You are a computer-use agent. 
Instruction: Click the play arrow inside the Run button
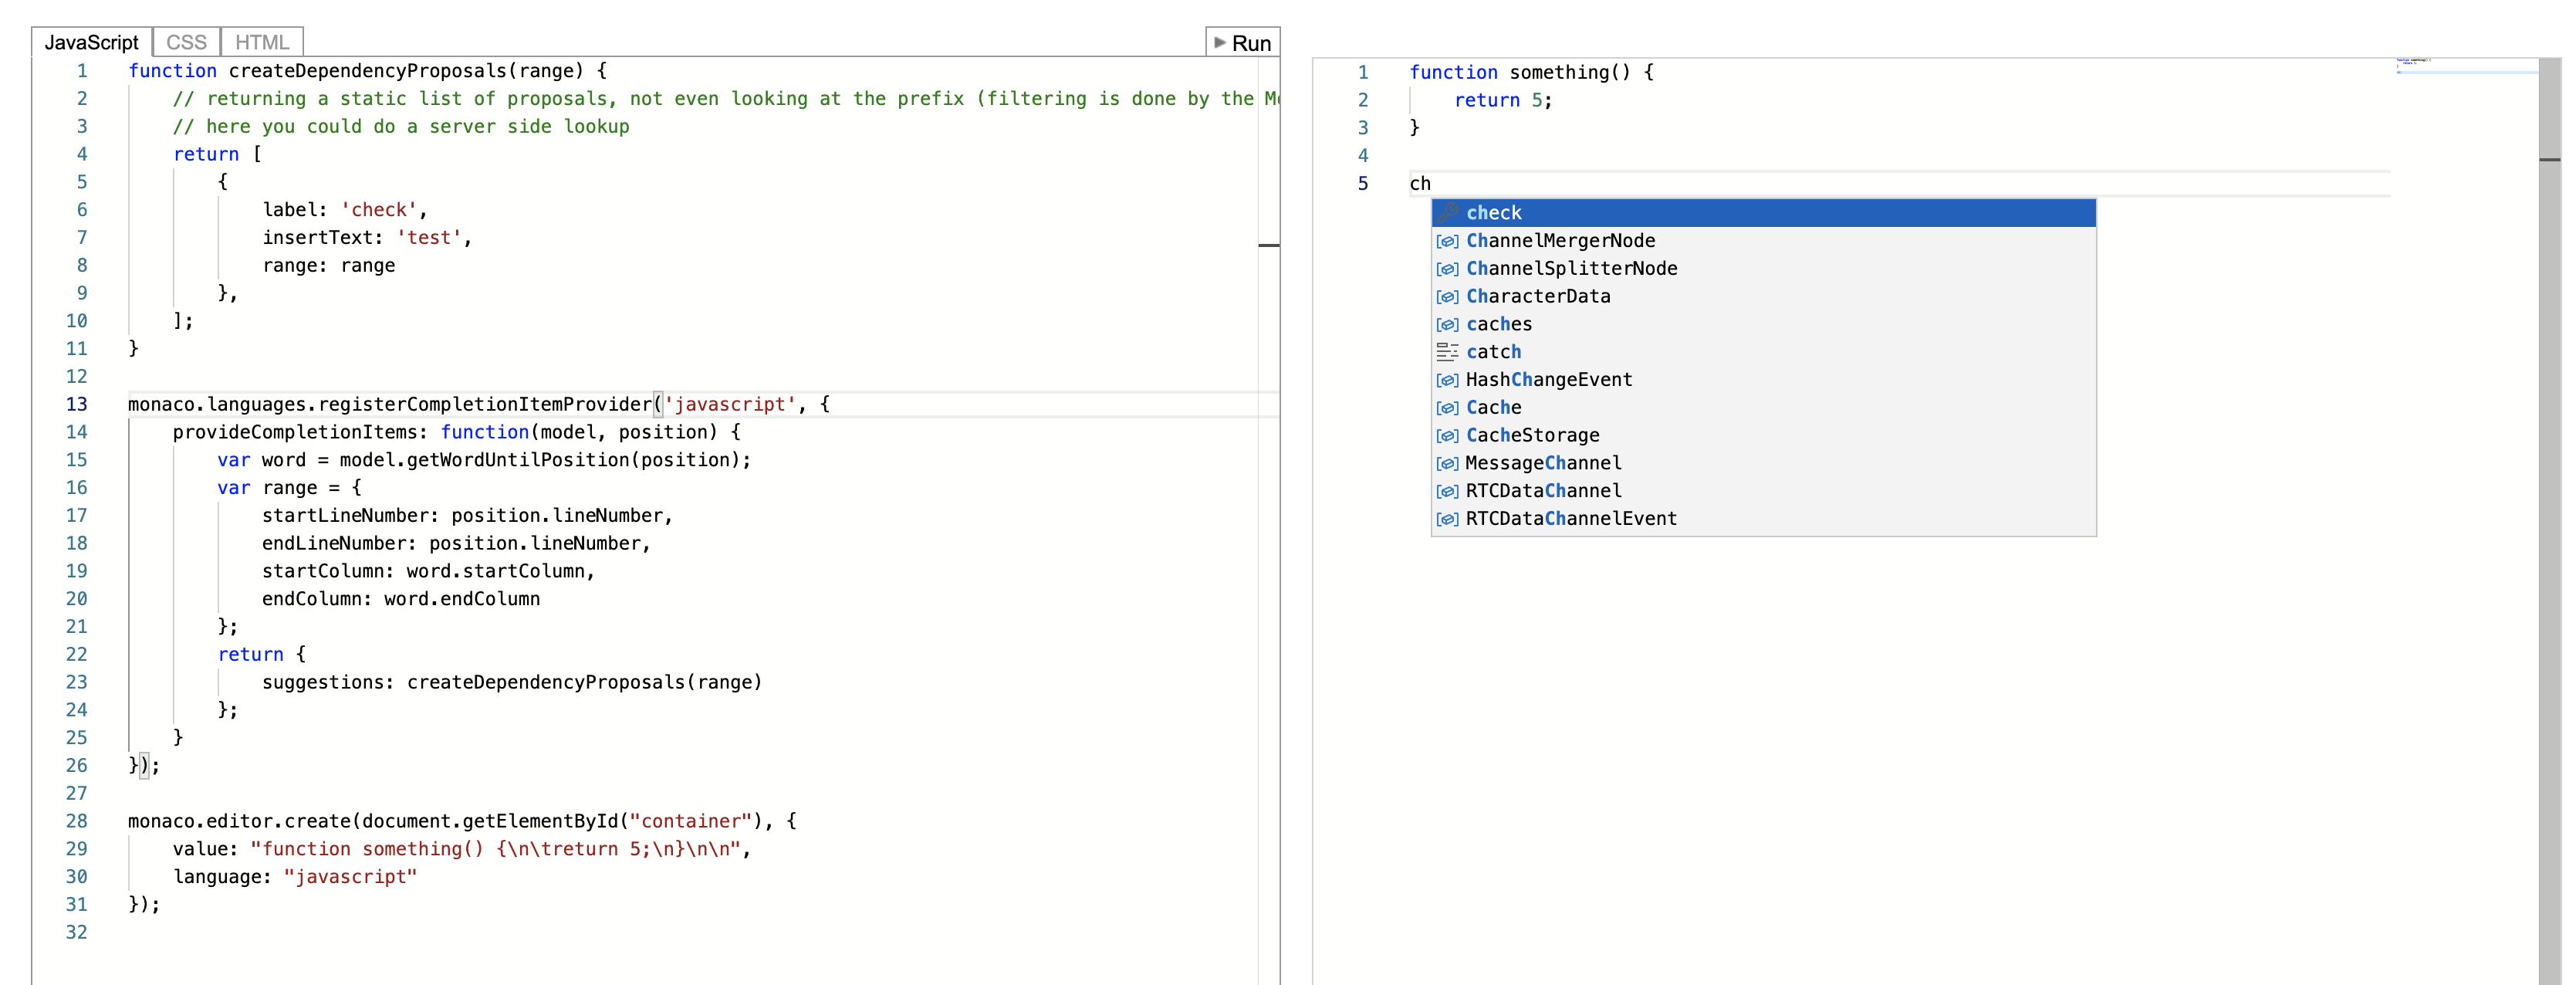coord(1221,43)
